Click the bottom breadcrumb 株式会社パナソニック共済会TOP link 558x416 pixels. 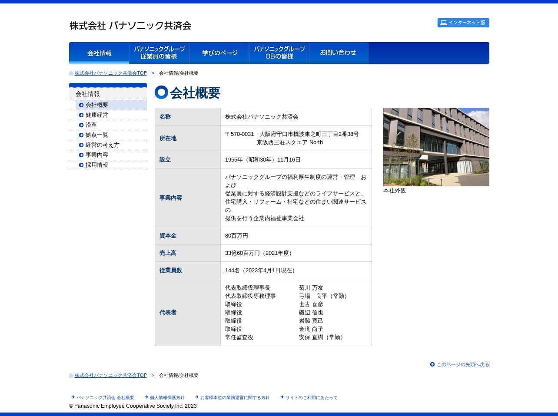tap(111, 375)
